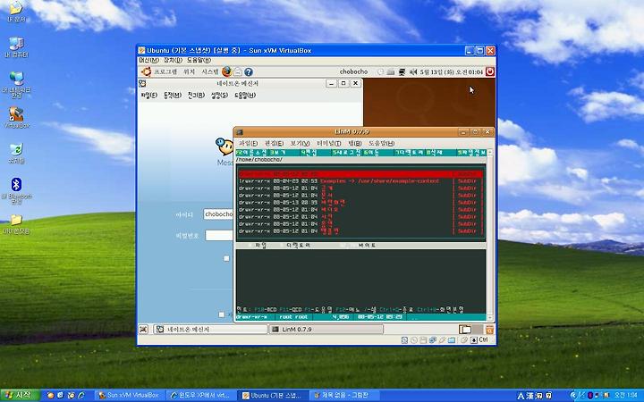The height and width of the screenshot is (402, 644).
Task: Open 시스템 menu in Ubuntu panel
Action: (210, 71)
